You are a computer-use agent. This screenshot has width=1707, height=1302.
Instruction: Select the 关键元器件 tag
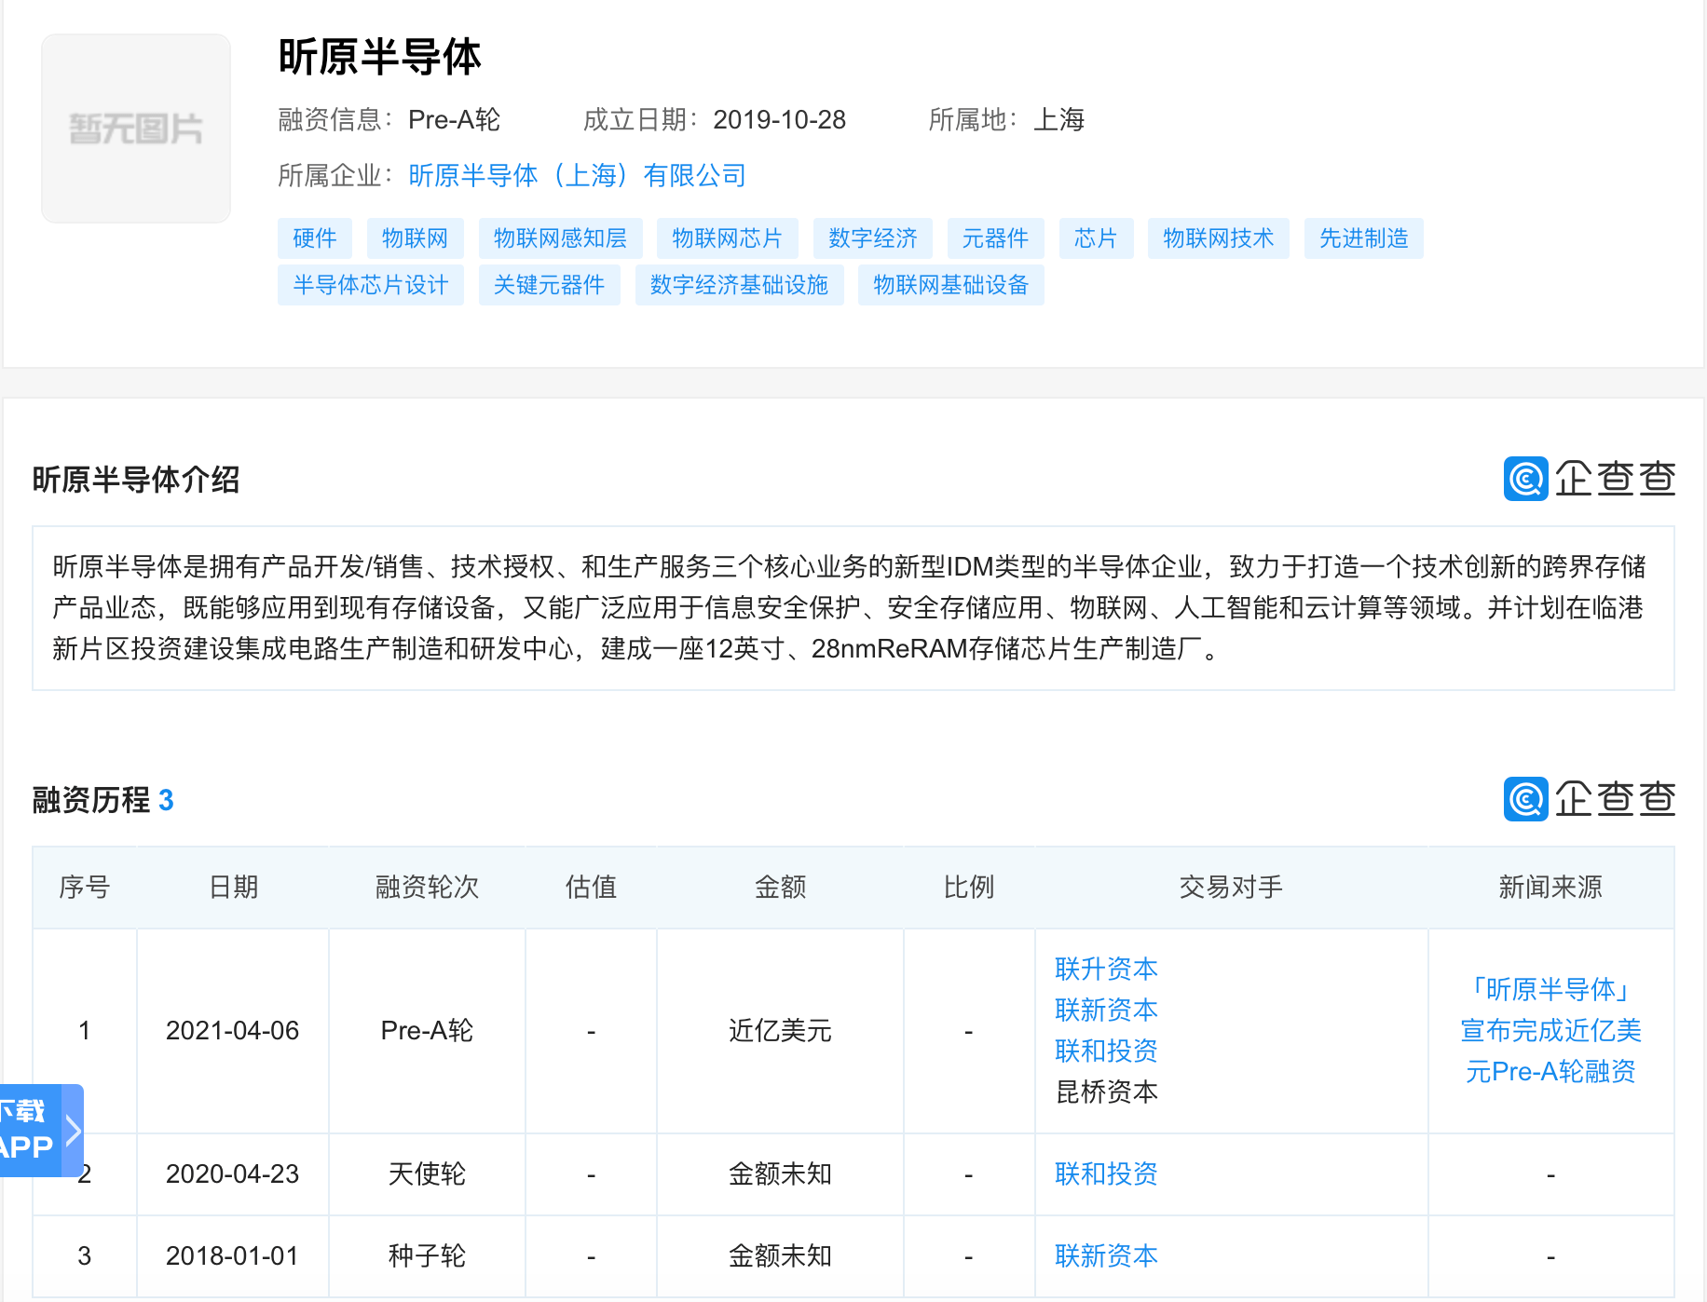pyautogui.click(x=550, y=285)
